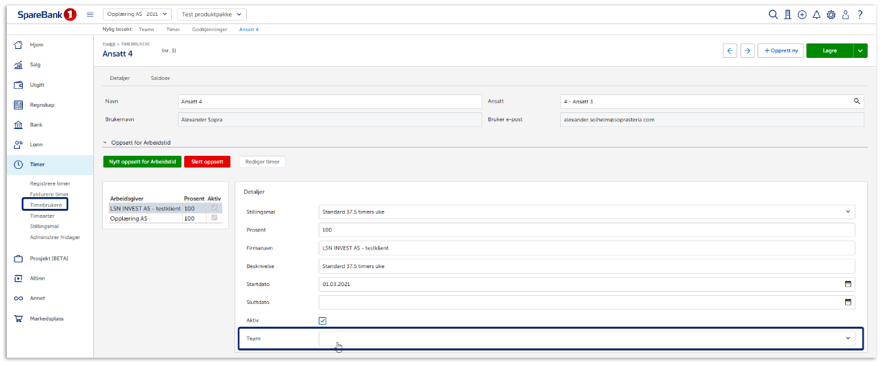The image size is (883, 366).
Task: Click search icon in Ansatt field
Action: point(857,101)
